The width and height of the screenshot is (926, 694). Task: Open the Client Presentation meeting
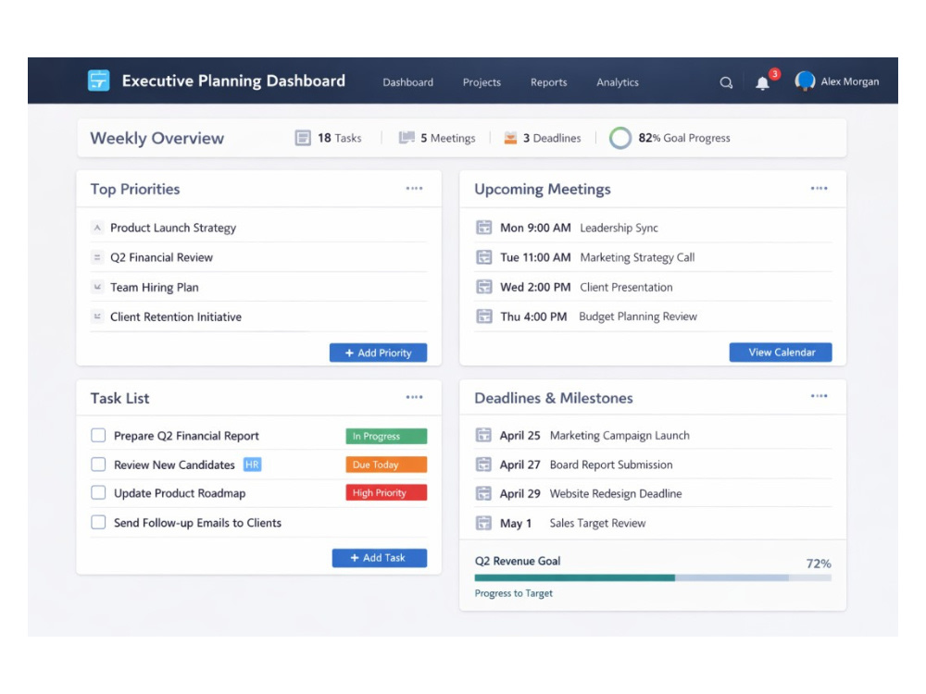(x=653, y=287)
